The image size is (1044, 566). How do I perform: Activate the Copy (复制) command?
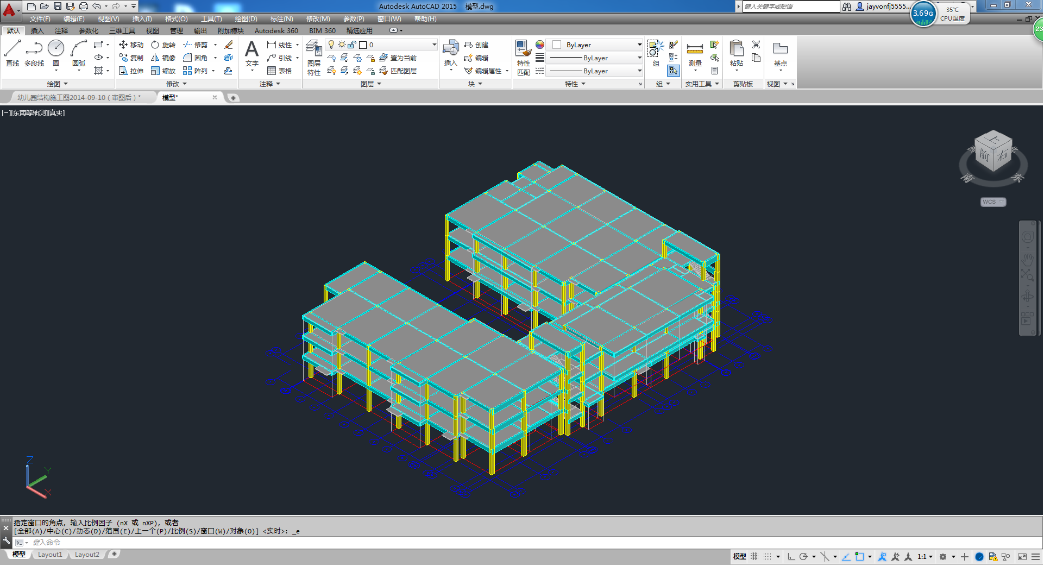pyautogui.click(x=131, y=58)
